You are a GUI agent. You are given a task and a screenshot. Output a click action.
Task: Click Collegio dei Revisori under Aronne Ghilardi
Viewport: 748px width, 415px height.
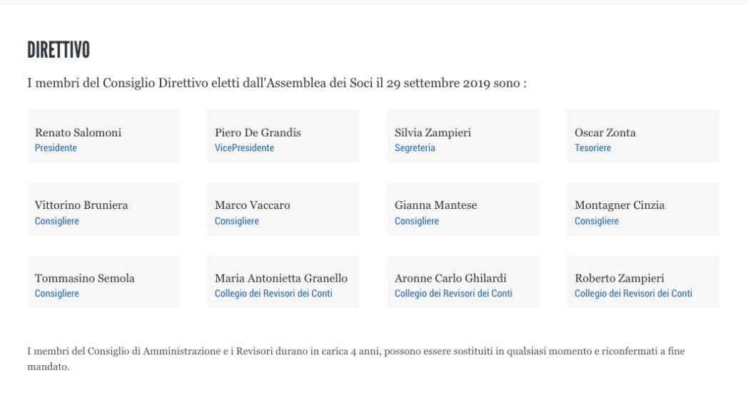(453, 294)
